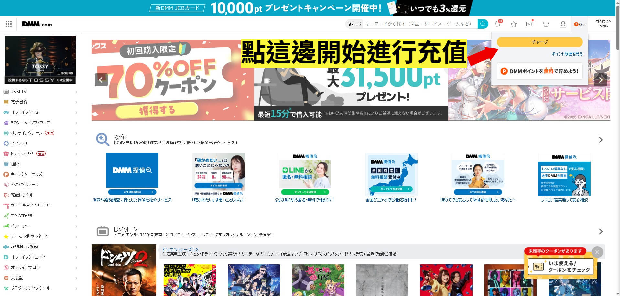Show previous banner slide
This screenshot has height=296, width=620.
pos(101,80)
